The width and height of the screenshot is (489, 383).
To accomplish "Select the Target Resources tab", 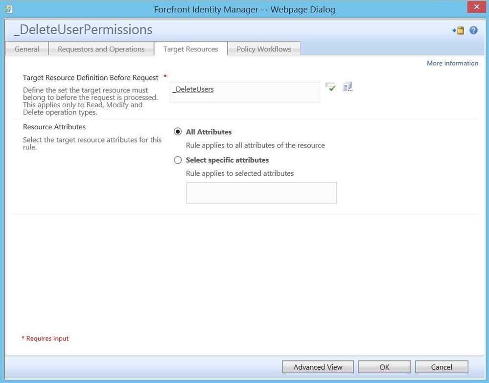I will pos(190,48).
